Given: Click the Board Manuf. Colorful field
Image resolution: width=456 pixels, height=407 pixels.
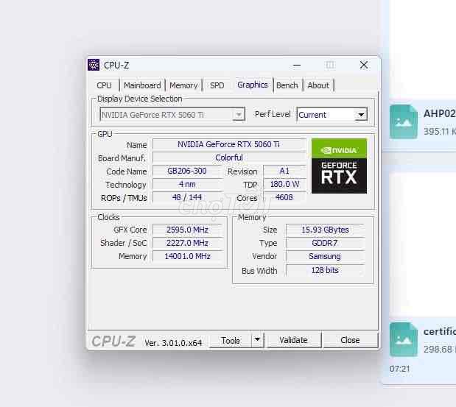Looking at the screenshot, I should (x=229, y=158).
